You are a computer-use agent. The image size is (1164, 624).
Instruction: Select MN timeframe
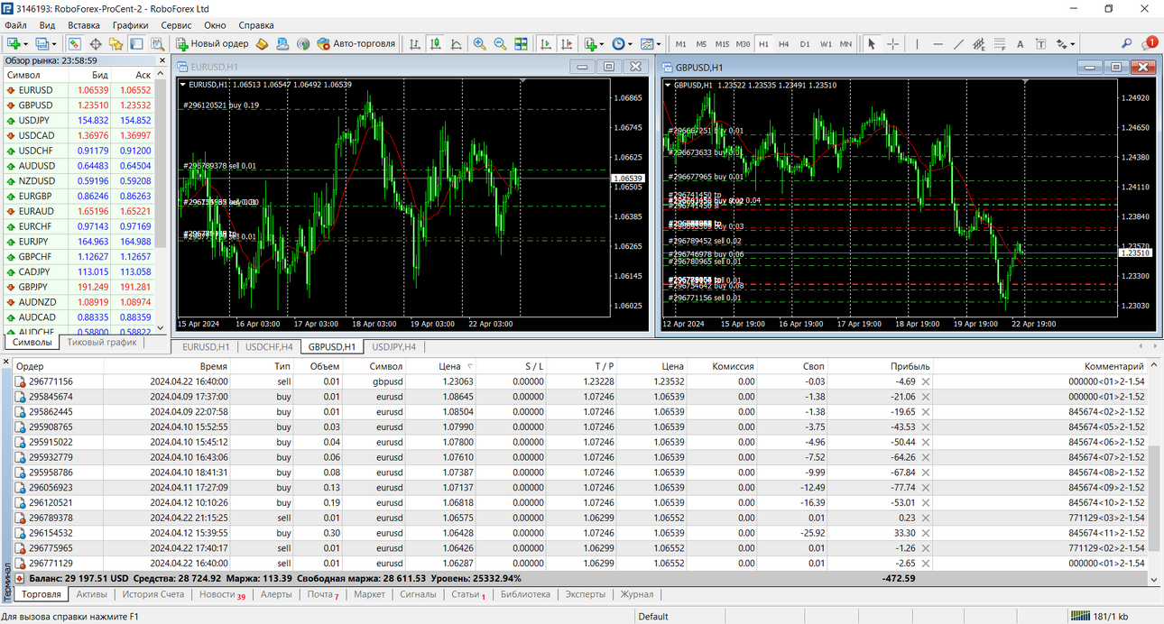tap(845, 43)
